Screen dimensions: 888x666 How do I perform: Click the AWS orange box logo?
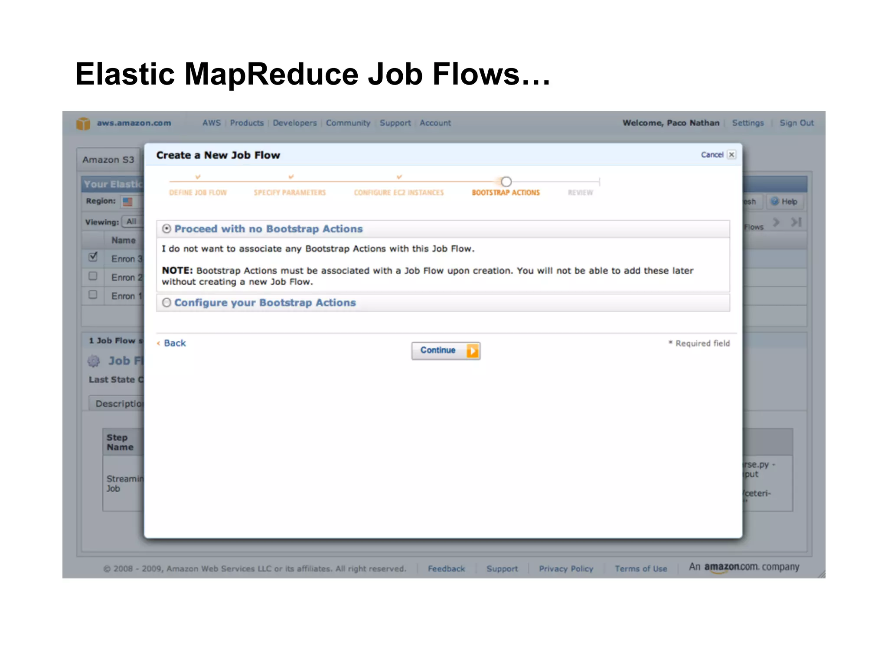click(83, 124)
